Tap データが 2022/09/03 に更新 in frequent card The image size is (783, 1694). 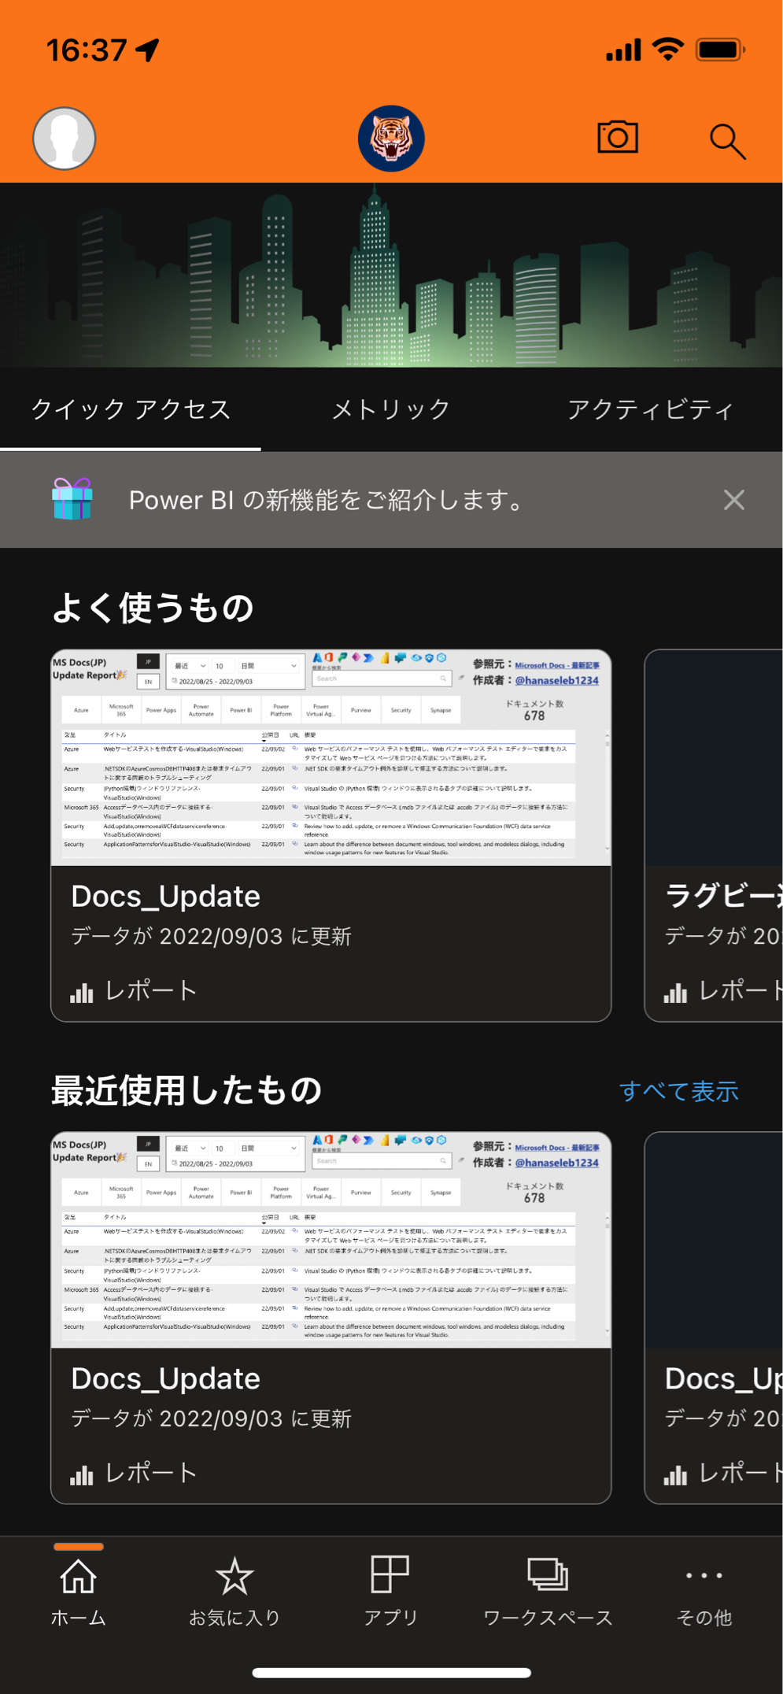pos(211,937)
